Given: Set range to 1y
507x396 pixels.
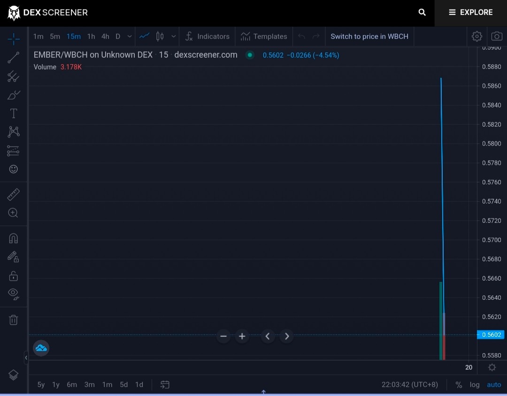Looking at the screenshot, I should [56, 385].
